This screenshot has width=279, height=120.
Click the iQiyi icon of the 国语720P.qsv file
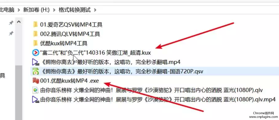click(x=36, y=72)
